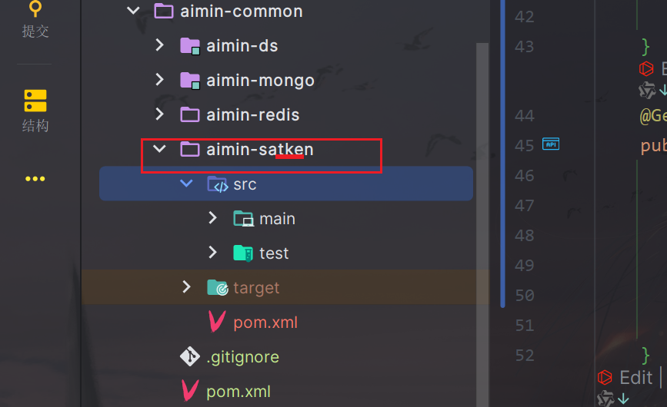Viewport: 667px width, 407px height.
Task: Expand the aimin-redis module
Action: point(160,115)
